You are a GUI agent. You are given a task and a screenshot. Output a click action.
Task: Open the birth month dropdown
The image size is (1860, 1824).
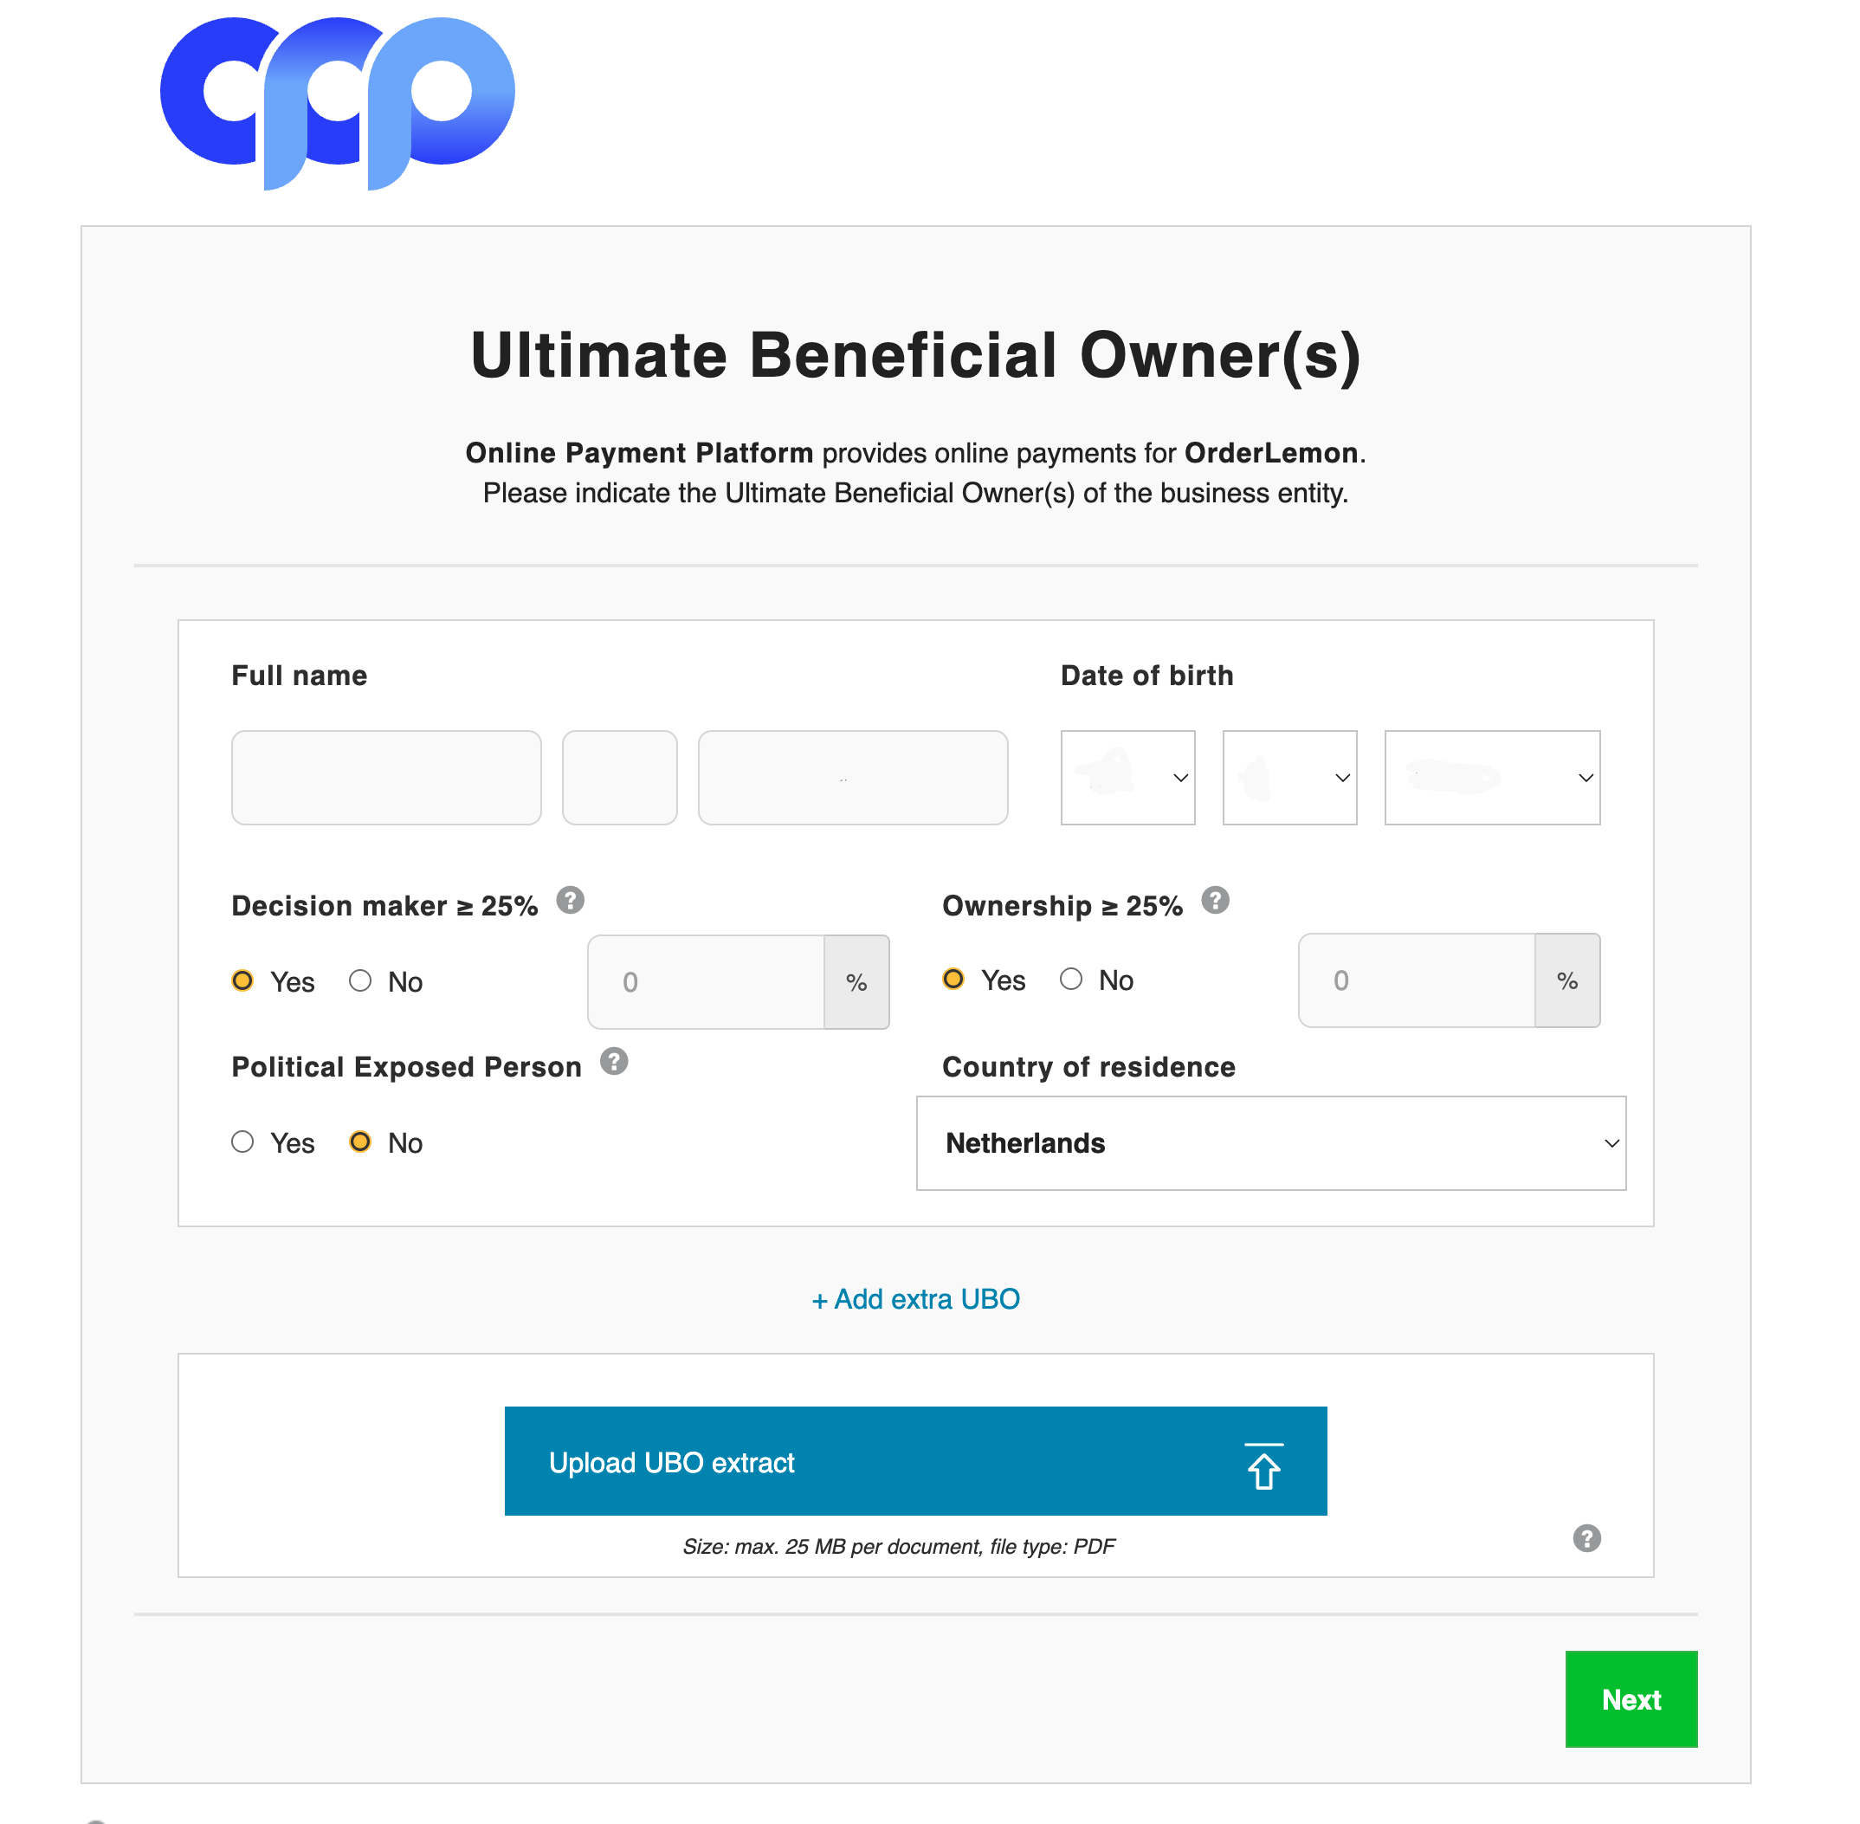click(1289, 777)
